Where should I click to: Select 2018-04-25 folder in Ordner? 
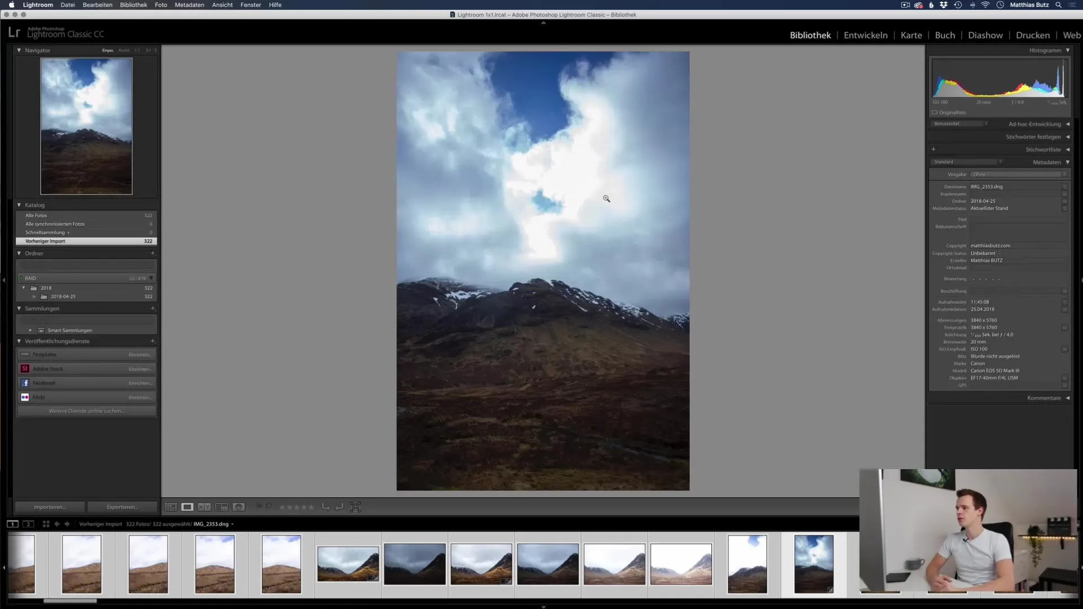[x=86, y=297]
